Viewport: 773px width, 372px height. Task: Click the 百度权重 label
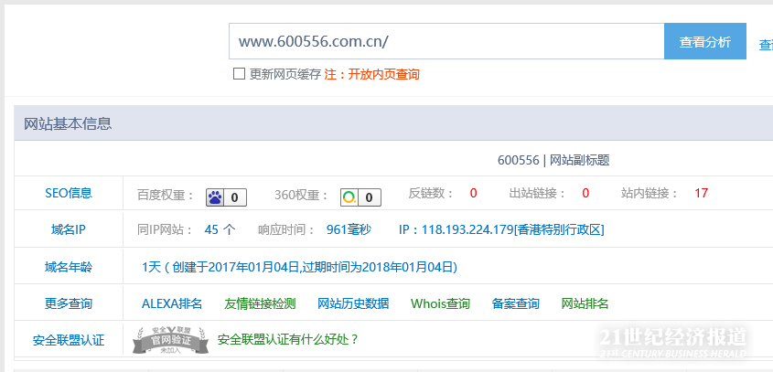pos(166,195)
